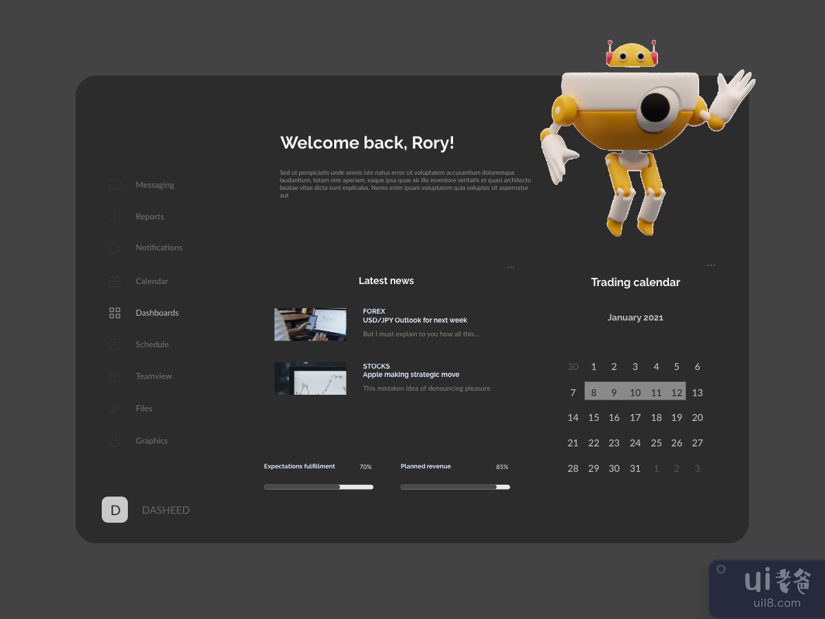Open the FOREX news thumbnail image
Viewport: 825px width, 619px height.
(x=310, y=325)
